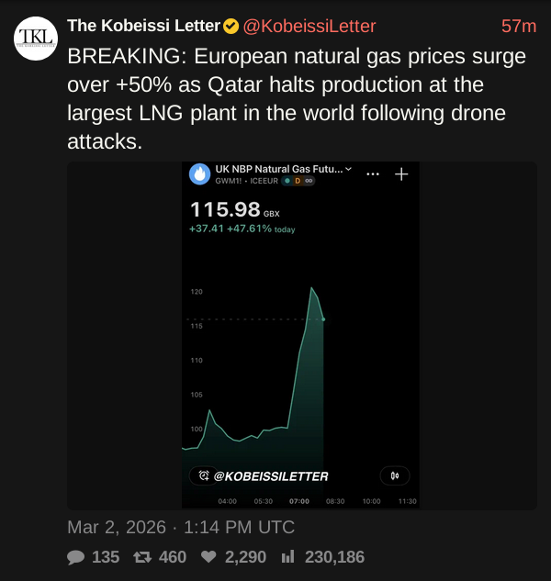The height and width of the screenshot is (581, 551).
Task: Click the D interval indicator badge
Action: coord(298,181)
